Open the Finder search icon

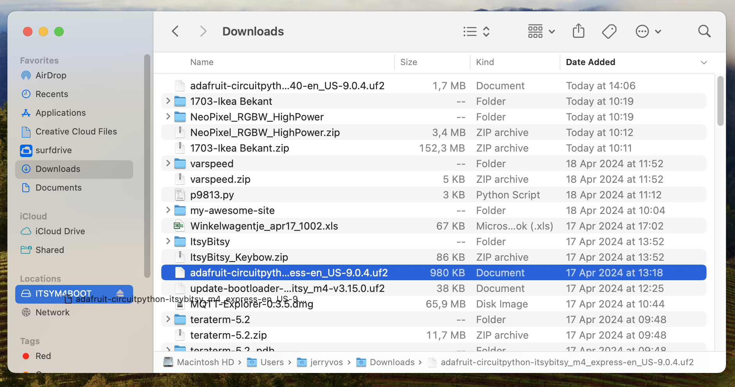(704, 31)
